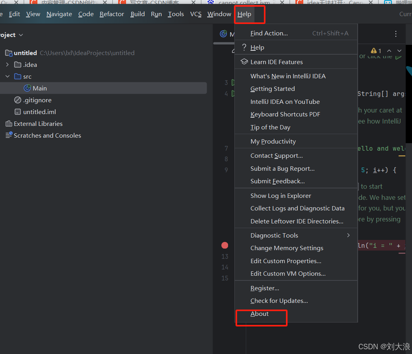Select Contact Support... entry
This screenshot has width=412, height=354.
(x=296, y=156)
